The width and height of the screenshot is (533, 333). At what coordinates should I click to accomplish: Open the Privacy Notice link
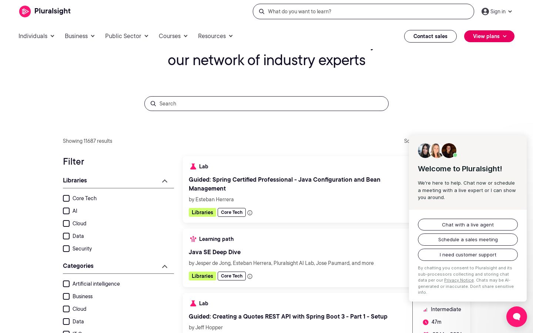[x=459, y=280]
